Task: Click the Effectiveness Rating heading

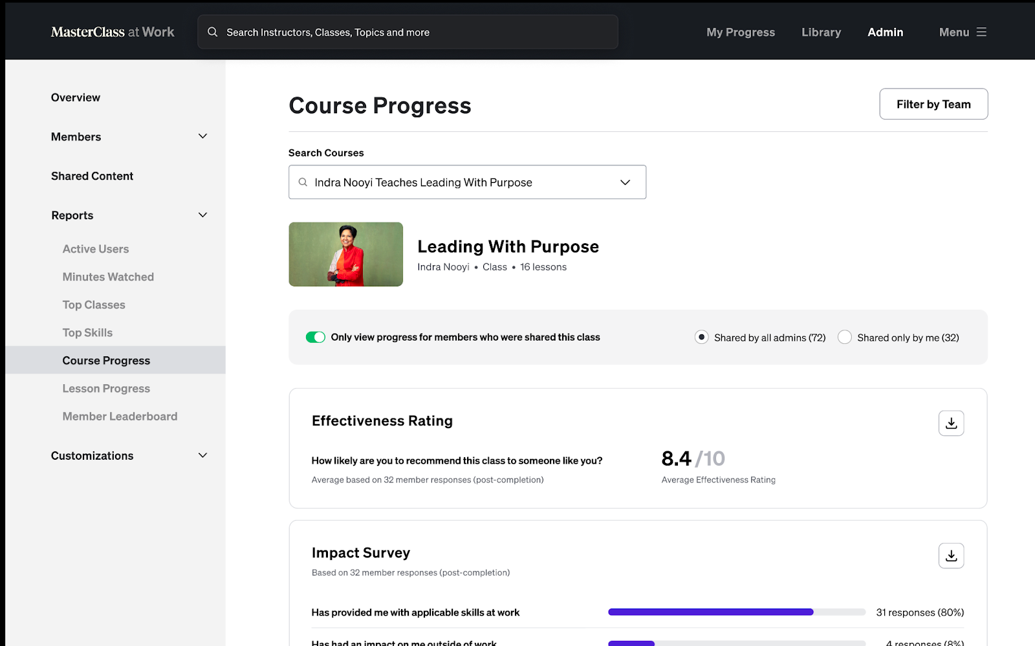Action: click(382, 421)
